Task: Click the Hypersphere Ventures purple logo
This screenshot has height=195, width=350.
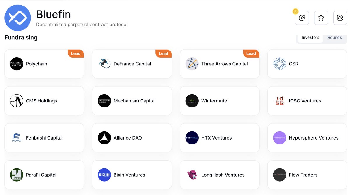Action: point(279,138)
